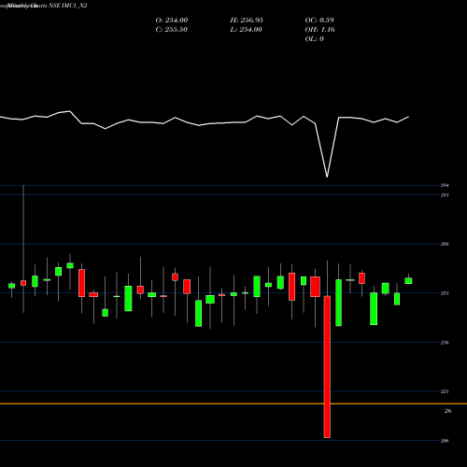Image resolution: width=467 pixels, height=467 pixels.
Task: Click the large green candle after the crash
Action: pyautogui.click(x=338, y=303)
